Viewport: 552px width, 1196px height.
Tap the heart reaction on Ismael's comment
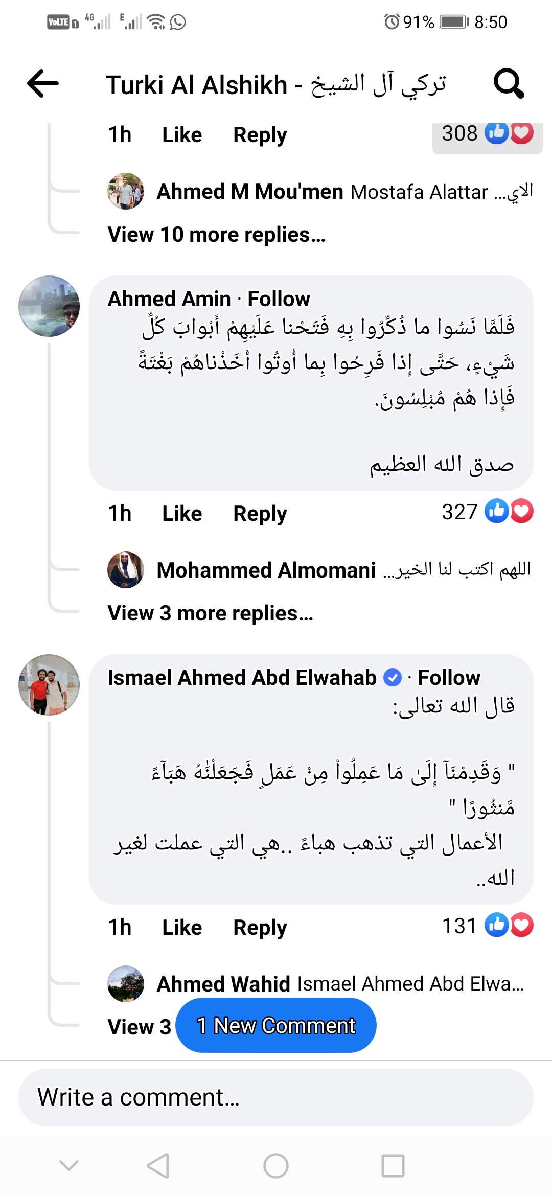coord(522,926)
